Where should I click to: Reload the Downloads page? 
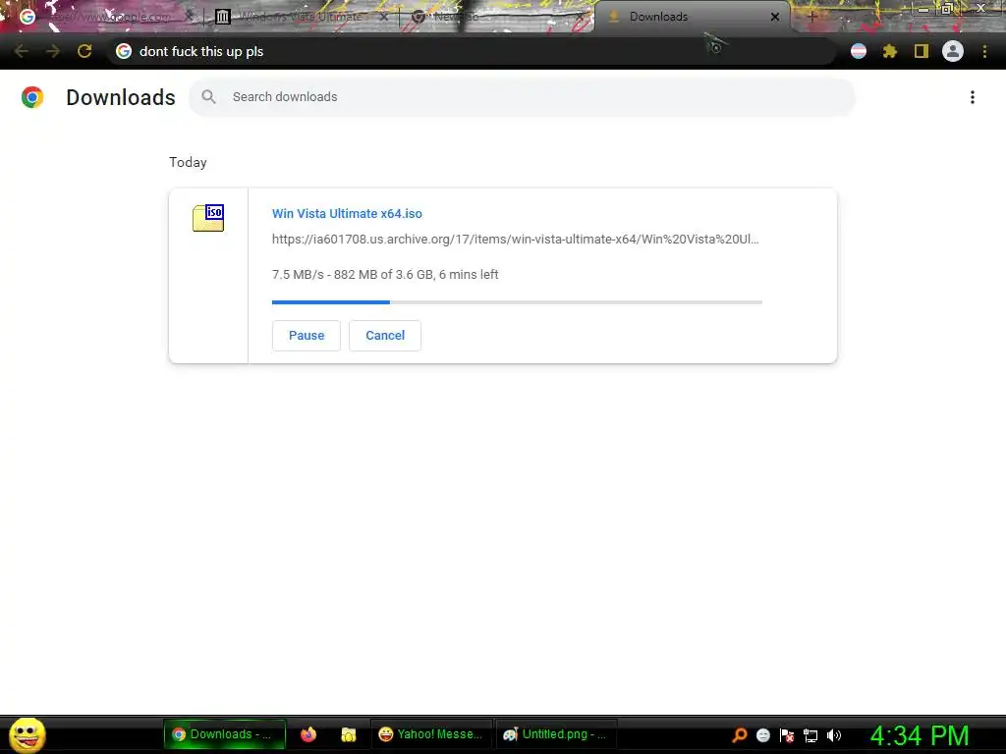(84, 51)
